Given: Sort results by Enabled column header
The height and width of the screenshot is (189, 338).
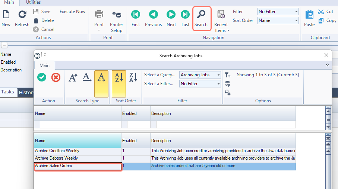Looking at the screenshot, I should (136, 141).
